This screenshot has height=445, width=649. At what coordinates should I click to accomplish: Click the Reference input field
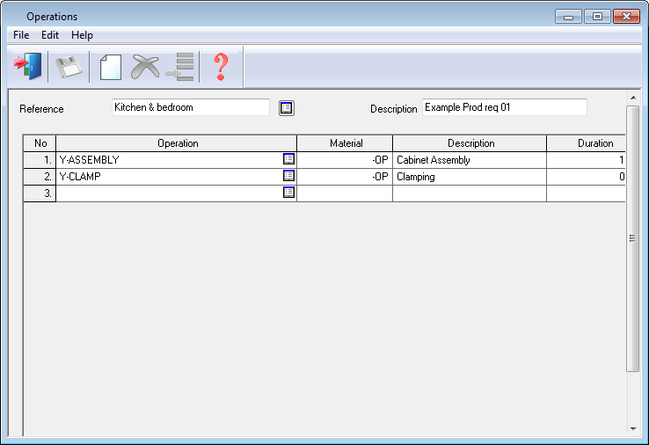tap(191, 107)
